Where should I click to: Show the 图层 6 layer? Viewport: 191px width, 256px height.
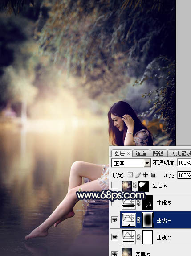pos(115,186)
